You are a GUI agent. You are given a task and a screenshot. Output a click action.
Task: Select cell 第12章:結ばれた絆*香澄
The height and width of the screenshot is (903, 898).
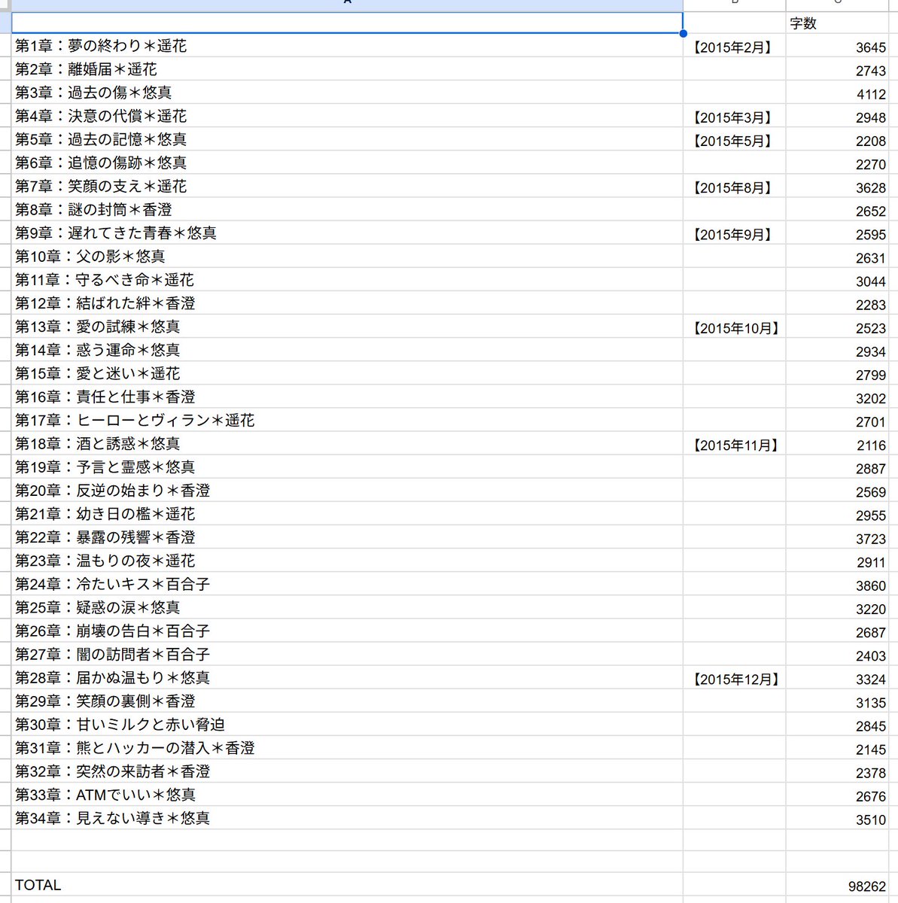(347, 303)
